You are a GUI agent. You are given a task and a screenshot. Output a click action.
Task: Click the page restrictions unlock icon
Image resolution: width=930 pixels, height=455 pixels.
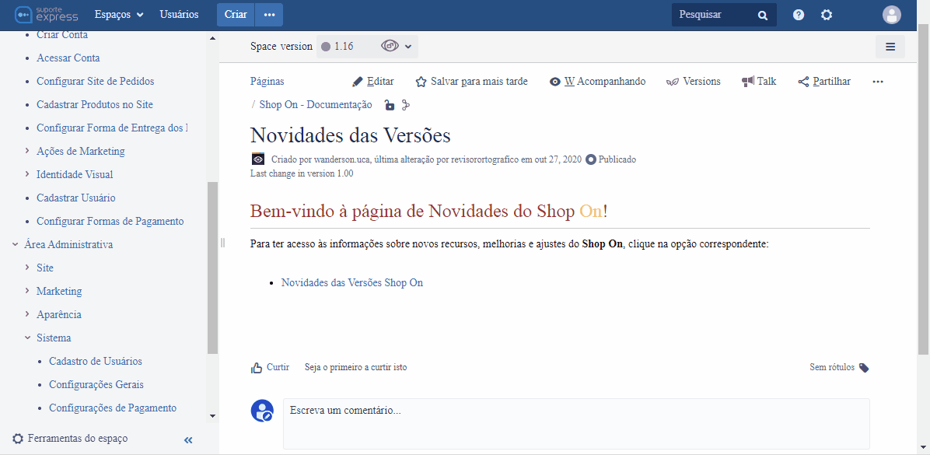click(x=389, y=105)
